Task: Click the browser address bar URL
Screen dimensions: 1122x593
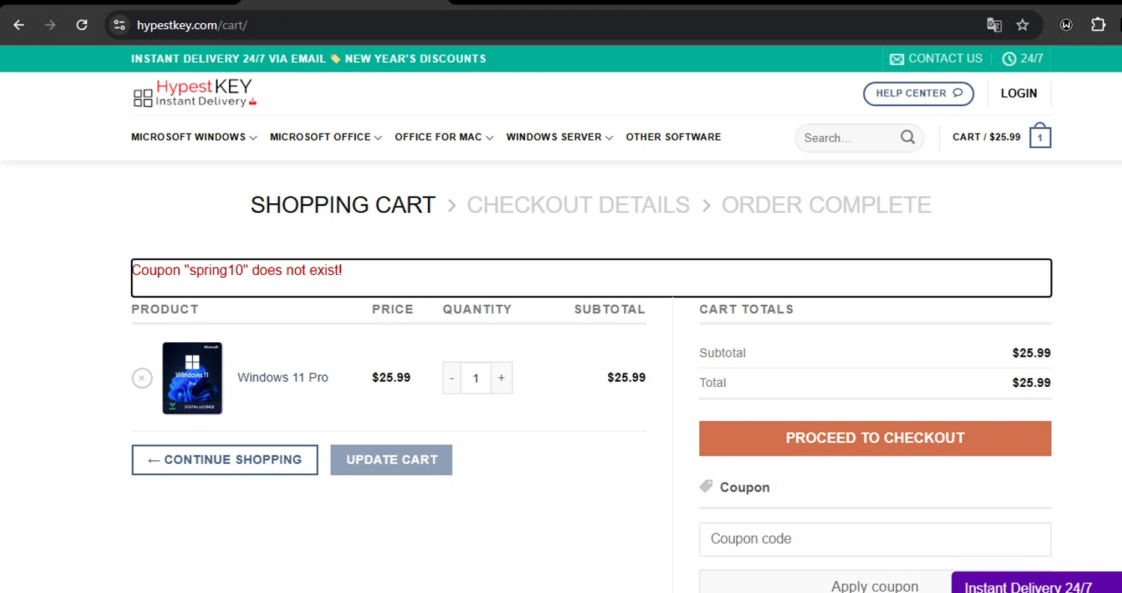Action: pos(191,25)
